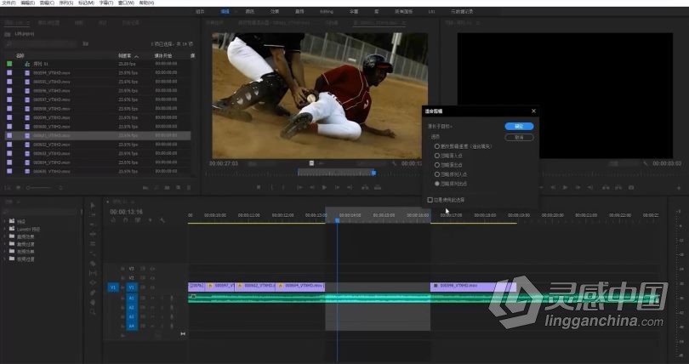Select 忽略源入点 radio option
Viewport: 689px width, 364px height.
(436, 156)
